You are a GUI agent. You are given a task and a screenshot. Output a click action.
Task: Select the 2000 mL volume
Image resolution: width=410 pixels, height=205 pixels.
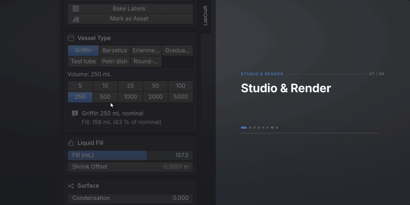[x=156, y=97]
